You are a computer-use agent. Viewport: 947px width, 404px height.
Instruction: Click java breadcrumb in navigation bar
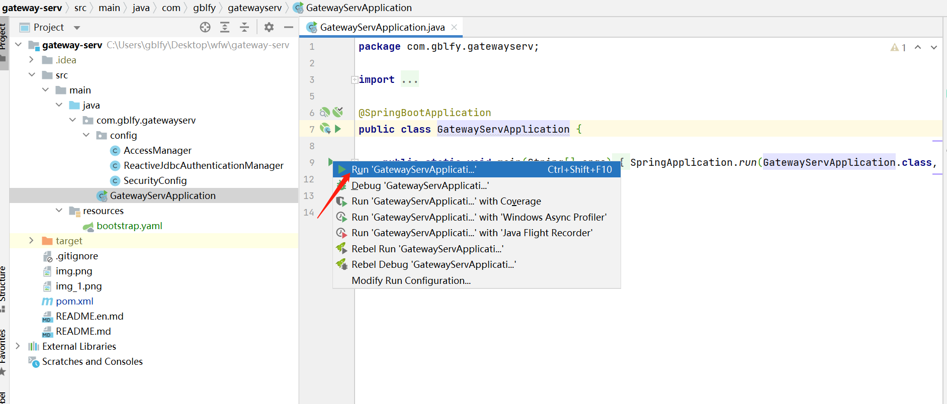[141, 8]
